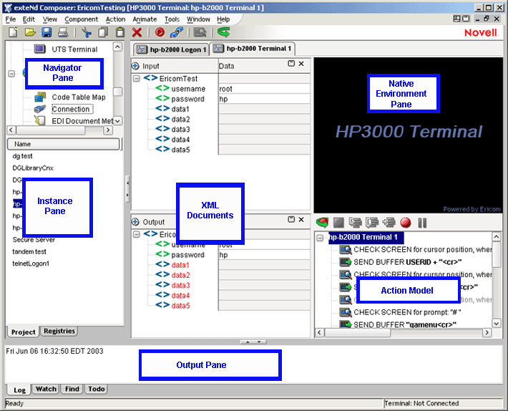
Task: Collapse the navigator tree node with minus box
Action: coord(11,74)
